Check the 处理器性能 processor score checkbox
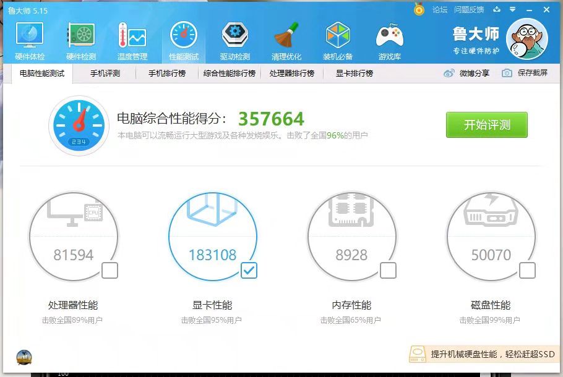Screen dimensions: 563x377 (x=110, y=271)
